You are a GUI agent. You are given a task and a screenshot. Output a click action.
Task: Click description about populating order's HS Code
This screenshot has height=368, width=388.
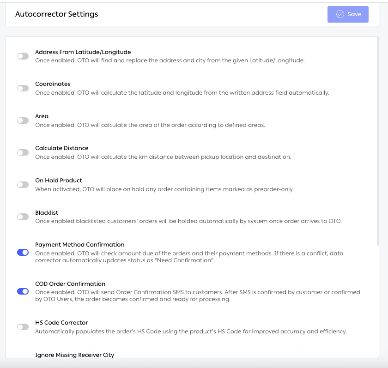(x=191, y=332)
